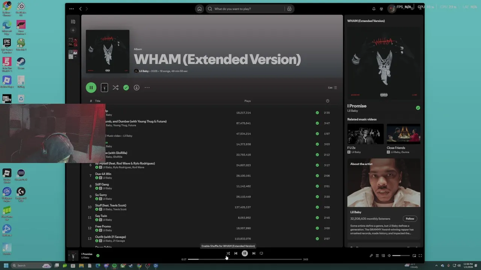Click the duration clock column header

[328, 101]
